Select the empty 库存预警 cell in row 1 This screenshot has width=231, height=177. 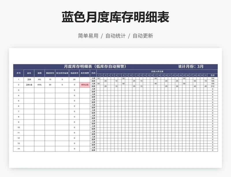point(85,80)
